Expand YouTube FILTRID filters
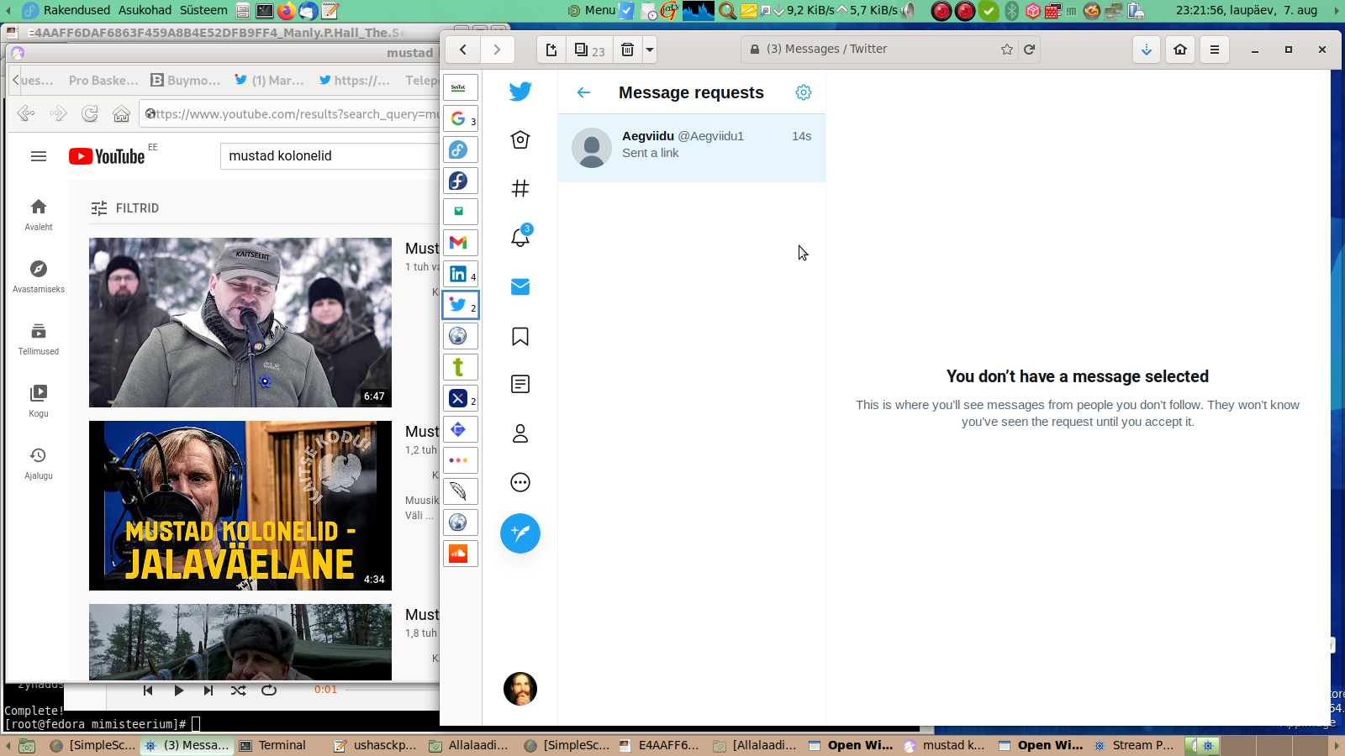This screenshot has width=1345, height=756. 125,208
